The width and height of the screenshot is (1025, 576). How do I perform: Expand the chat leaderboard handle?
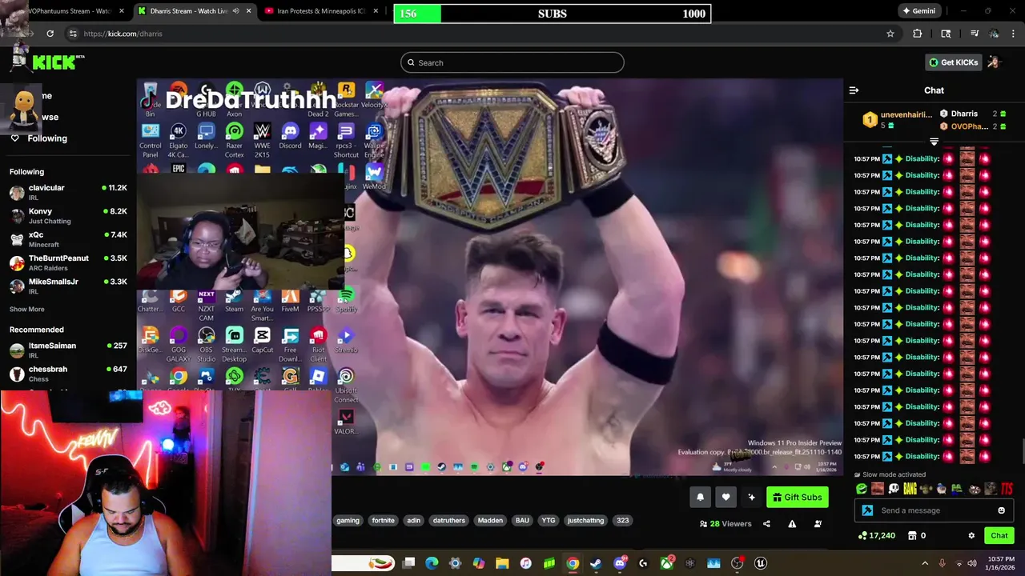pos(934,142)
